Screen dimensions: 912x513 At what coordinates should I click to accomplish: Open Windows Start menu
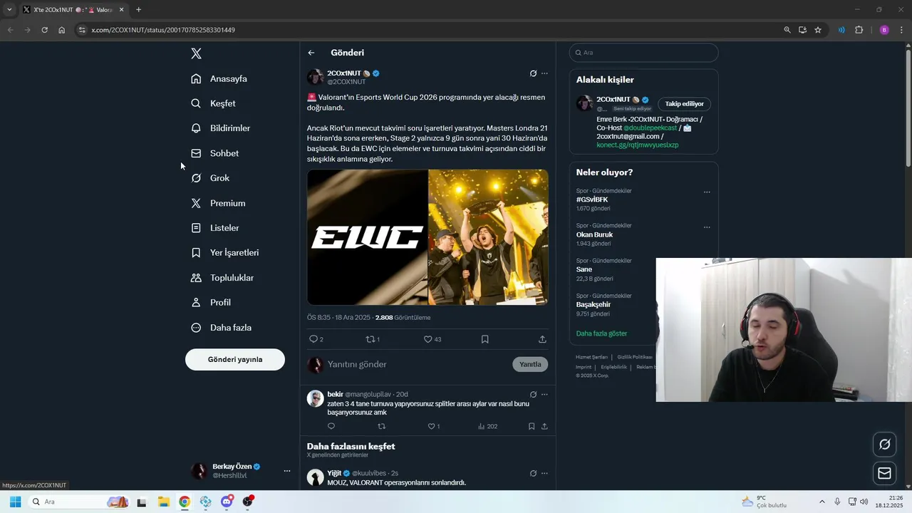point(15,502)
